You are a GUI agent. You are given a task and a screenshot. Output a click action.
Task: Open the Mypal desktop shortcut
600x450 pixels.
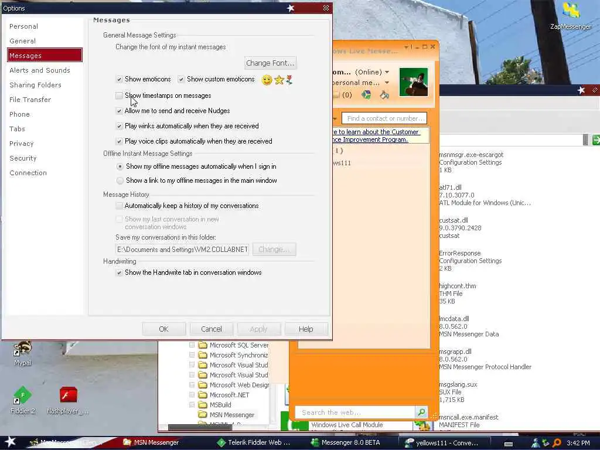pos(22,353)
